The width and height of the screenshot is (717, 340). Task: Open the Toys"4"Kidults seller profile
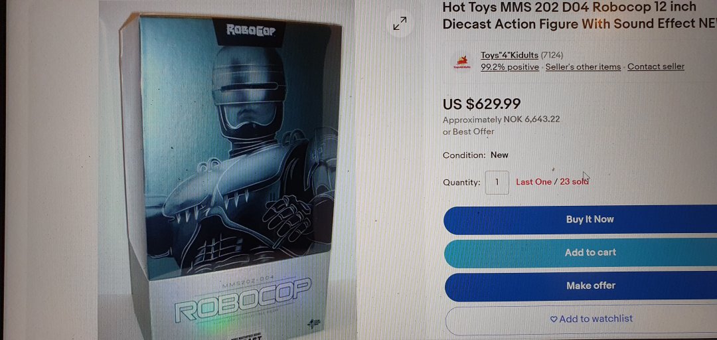[x=509, y=55]
